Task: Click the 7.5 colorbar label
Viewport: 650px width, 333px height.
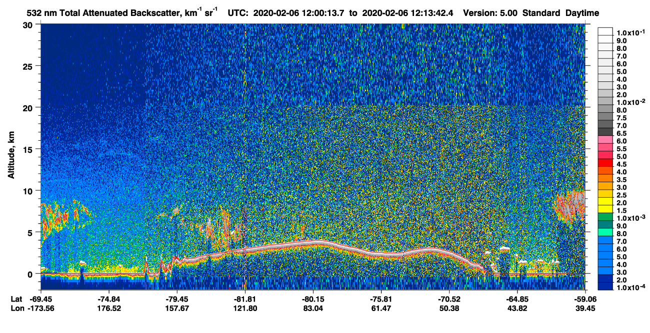Action: point(621,118)
